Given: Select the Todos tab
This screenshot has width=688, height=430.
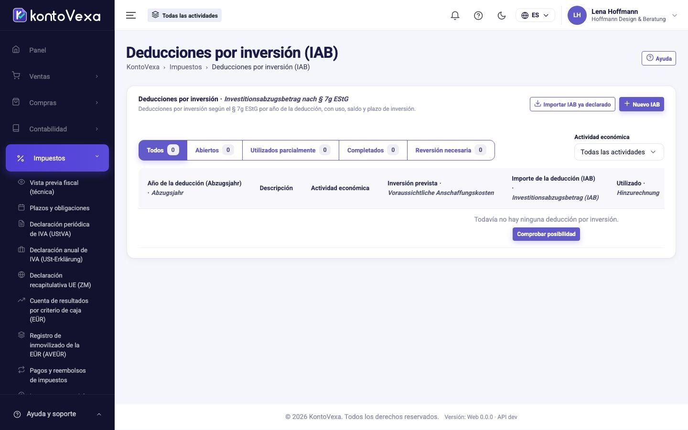Looking at the screenshot, I should 163,150.
